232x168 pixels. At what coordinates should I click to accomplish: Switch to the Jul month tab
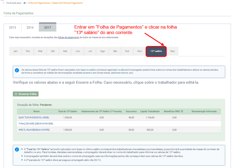(90, 51)
